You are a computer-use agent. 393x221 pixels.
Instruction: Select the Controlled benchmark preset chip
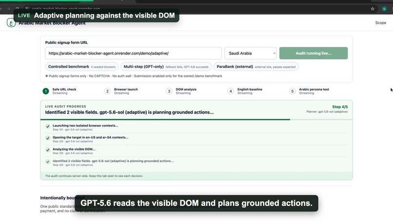coord(82,67)
